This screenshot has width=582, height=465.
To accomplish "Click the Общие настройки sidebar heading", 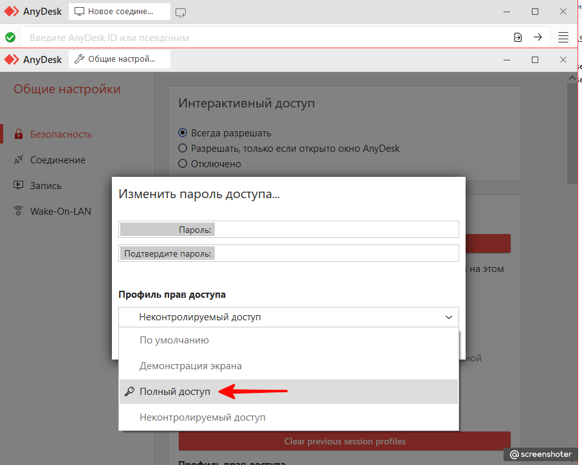I will click(67, 89).
